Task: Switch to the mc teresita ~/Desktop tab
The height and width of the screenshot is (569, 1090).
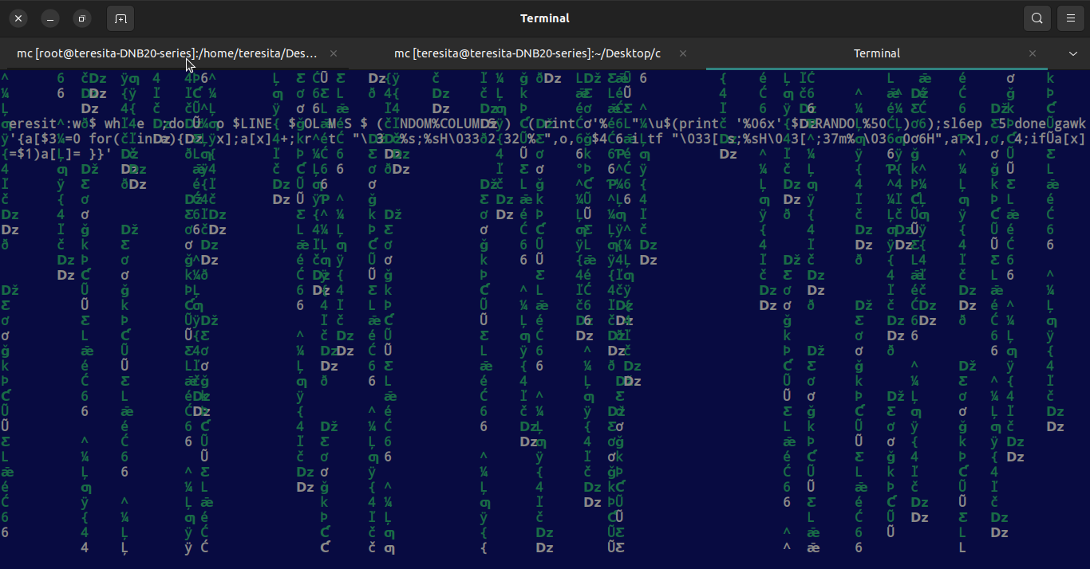Action: [527, 53]
